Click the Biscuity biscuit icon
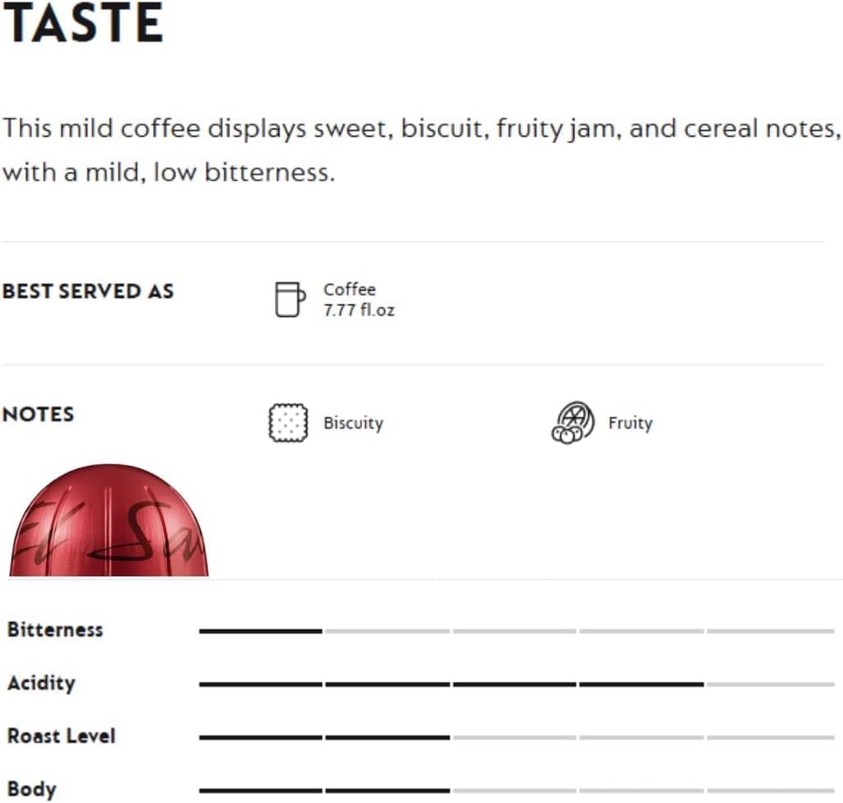843x803 pixels. (288, 423)
